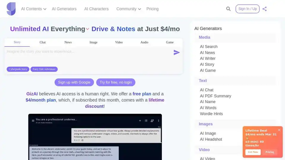
Task: Click the hamburger menu in chat preview
Action: 33,121
